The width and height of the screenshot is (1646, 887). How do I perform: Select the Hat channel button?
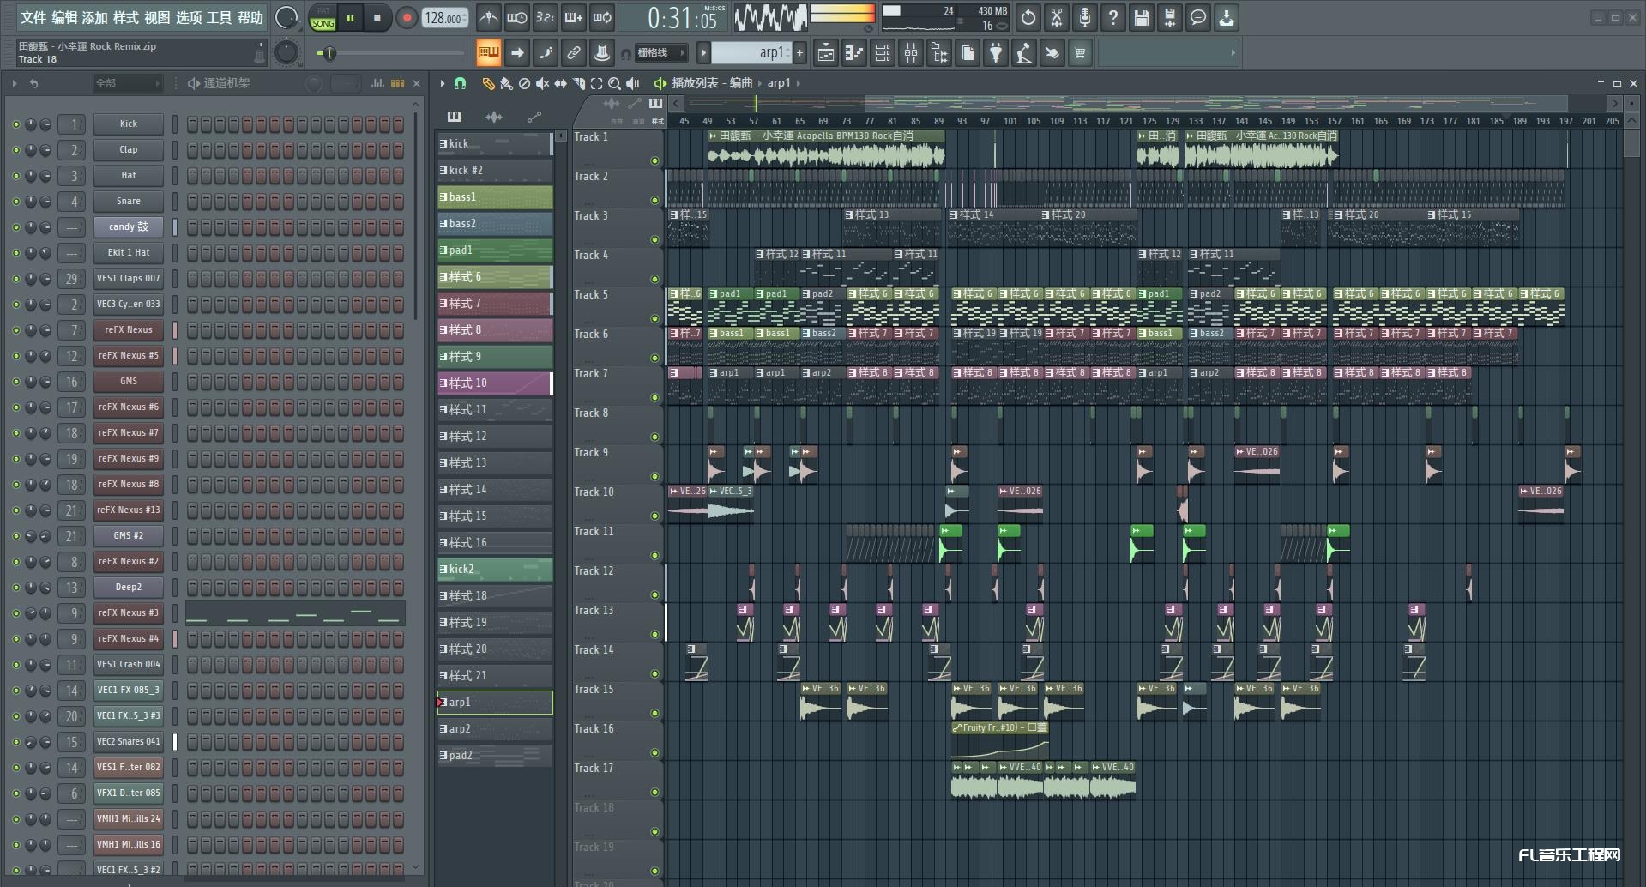click(129, 176)
